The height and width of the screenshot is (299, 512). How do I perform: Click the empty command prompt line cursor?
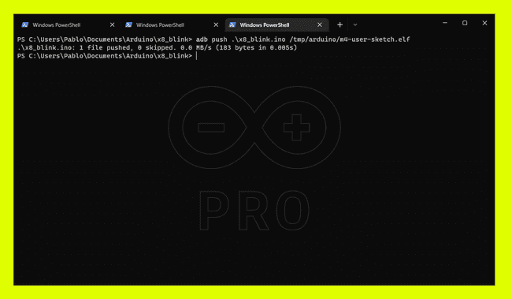coord(197,56)
